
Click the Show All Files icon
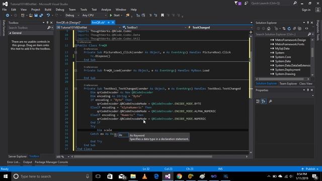point(300,29)
